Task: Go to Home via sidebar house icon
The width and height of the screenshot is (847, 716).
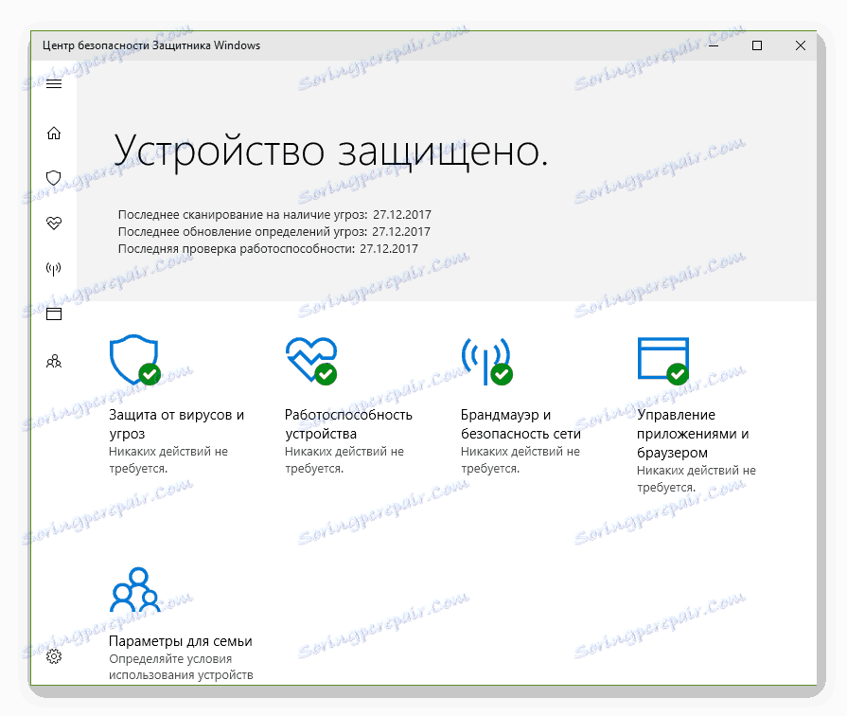Action: pos(54,133)
